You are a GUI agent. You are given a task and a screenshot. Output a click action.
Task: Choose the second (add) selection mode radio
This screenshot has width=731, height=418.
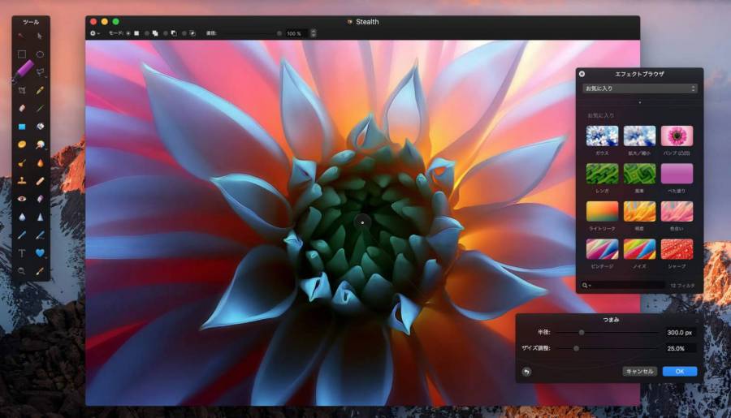pos(147,33)
